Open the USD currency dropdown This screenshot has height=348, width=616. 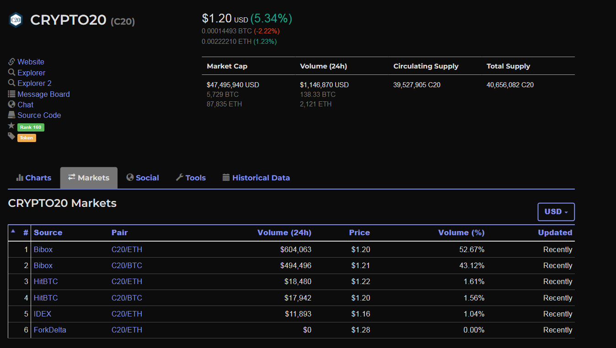[556, 212]
